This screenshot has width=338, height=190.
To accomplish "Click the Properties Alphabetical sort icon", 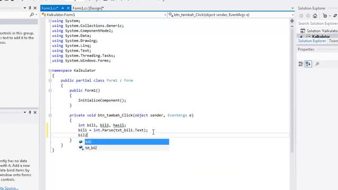I will 308,64.
